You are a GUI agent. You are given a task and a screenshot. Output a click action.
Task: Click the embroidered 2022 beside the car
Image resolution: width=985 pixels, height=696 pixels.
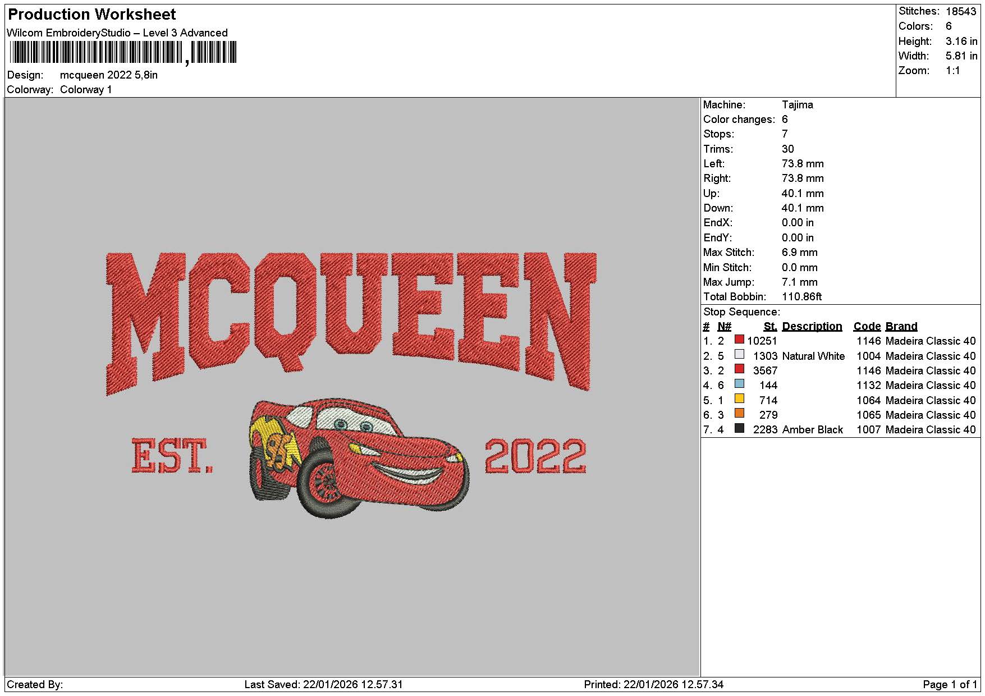535,456
